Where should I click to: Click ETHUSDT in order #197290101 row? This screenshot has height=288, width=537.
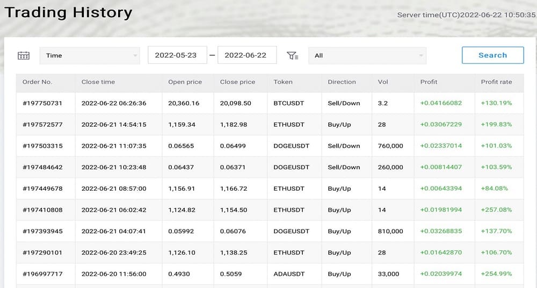click(289, 253)
